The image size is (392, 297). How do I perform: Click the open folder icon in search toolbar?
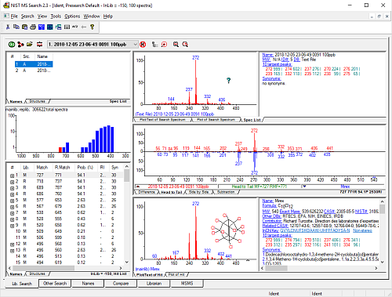[30, 45]
